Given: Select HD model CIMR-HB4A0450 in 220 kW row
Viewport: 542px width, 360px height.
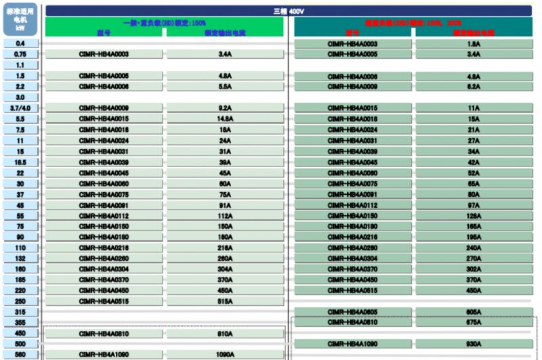Looking at the screenshot, I should coord(104,290).
